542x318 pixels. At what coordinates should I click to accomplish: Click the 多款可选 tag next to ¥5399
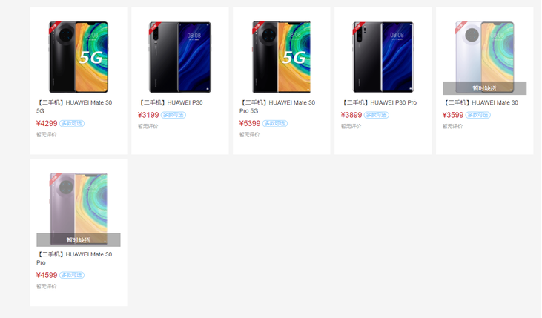(275, 123)
